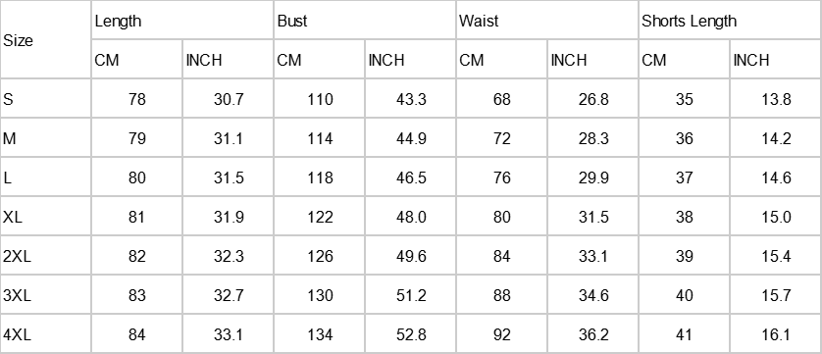Select the Length column header

point(182,21)
